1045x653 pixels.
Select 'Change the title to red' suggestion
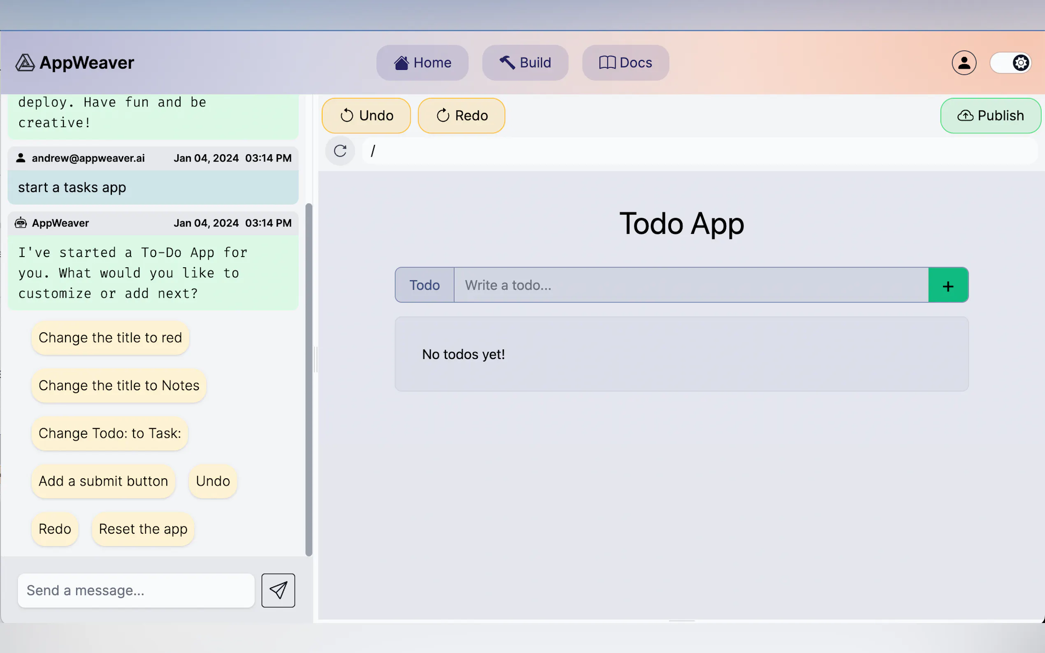[x=110, y=338]
